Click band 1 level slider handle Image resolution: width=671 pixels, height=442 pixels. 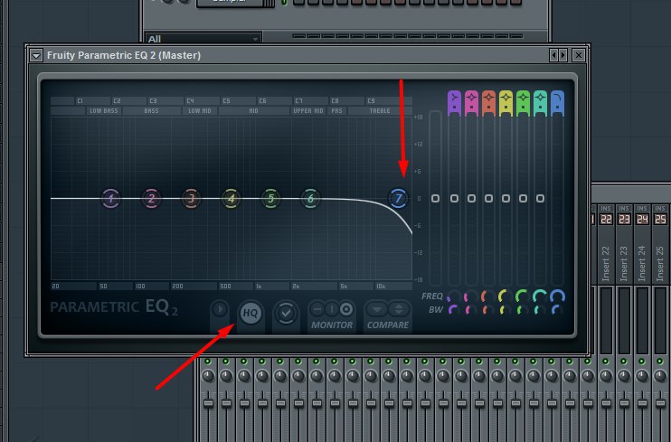455,199
